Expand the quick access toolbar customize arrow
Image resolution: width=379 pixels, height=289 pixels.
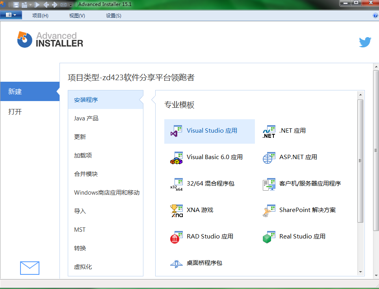click(71, 5)
